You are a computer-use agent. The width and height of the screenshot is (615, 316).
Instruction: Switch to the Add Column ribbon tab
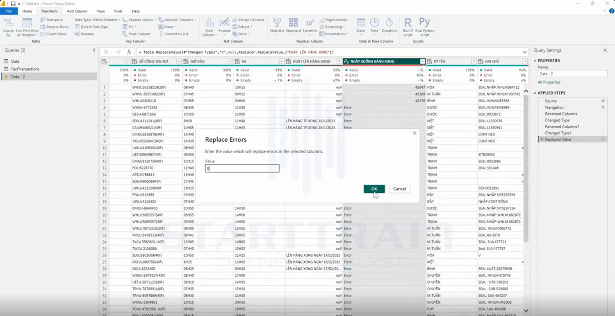coord(77,11)
